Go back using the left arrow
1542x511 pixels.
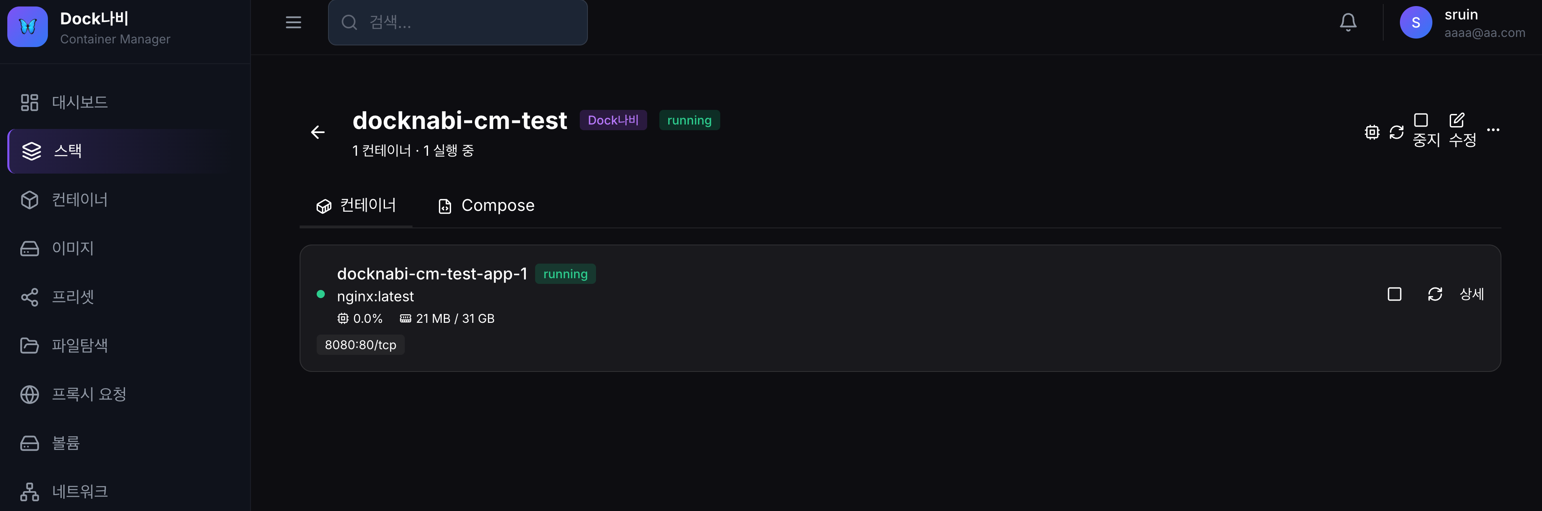click(x=318, y=132)
